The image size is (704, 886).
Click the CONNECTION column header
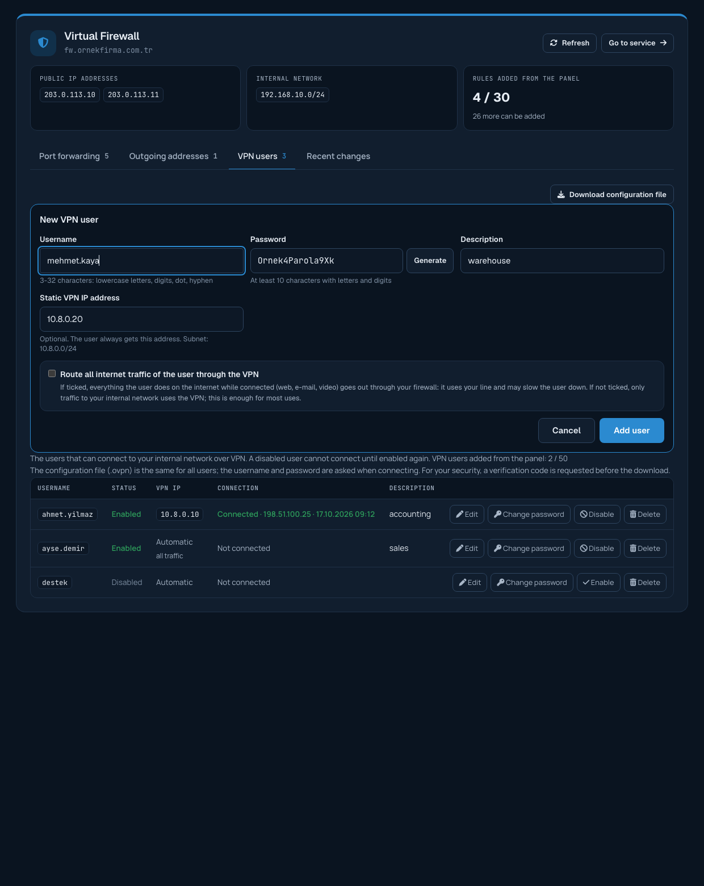[238, 488]
